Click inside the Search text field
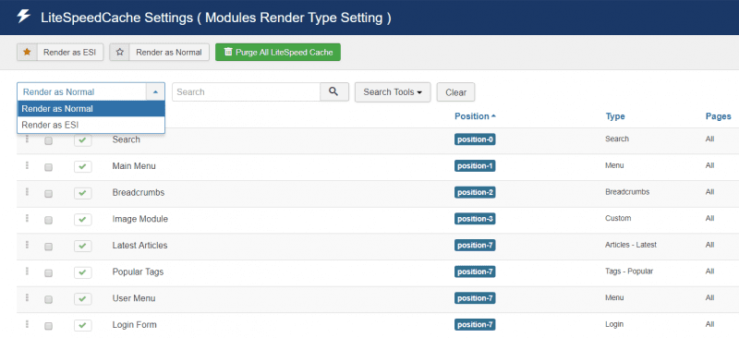This screenshot has height=338, width=739. click(246, 92)
